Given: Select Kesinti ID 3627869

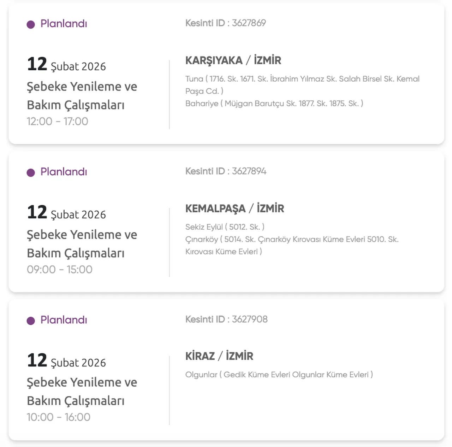Looking at the screenshot, I should tap(225, 23).
